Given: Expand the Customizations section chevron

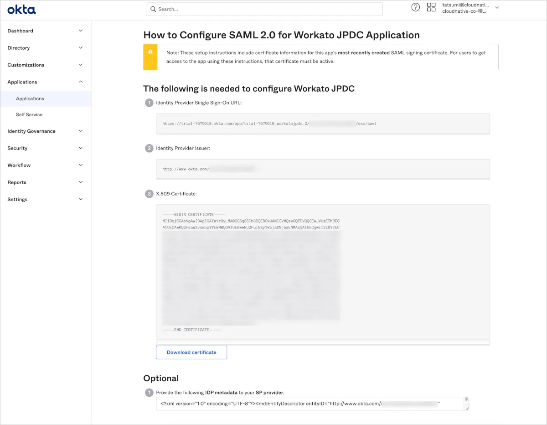Looking at the screenshot, I should click(x=81, y=65).
